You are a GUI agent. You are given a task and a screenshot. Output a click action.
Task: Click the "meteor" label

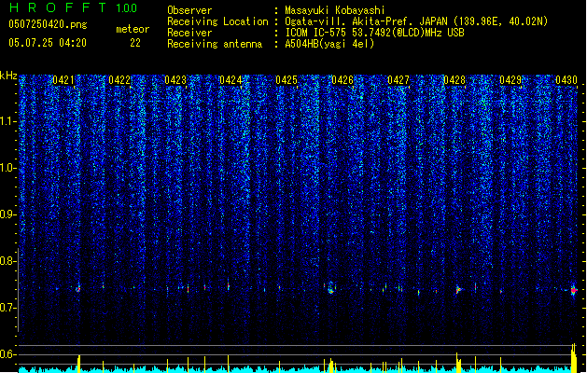pos(133,29)
